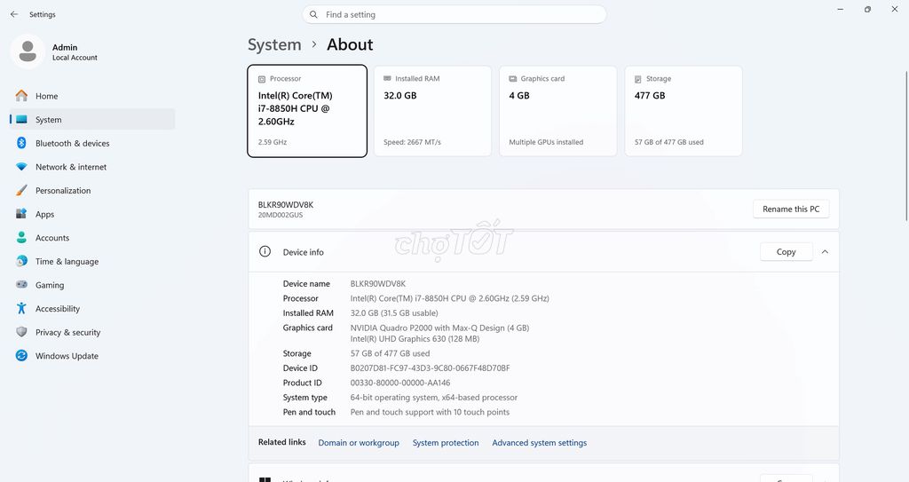Go to Network & internet
Image resolution: width=909 pixels, height=482 pixels.
click(92, 167)
